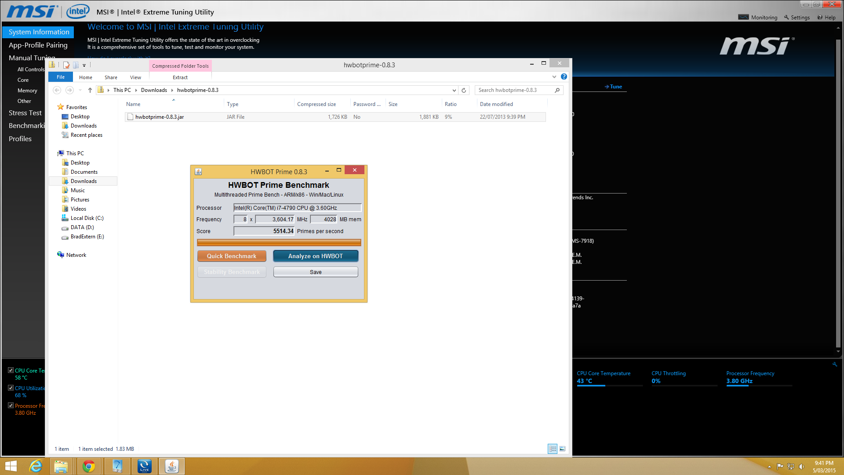The width and height of the screenshot is (844, 475).
Task: Open Local Disk (C:) drive
Action: click(x=87, y=218)
